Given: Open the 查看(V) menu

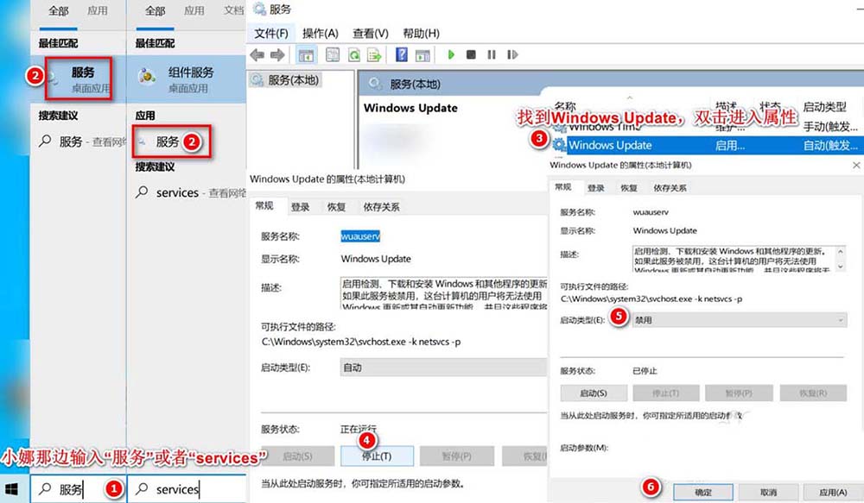Looking at the screenshot, I should coord(371,34).
